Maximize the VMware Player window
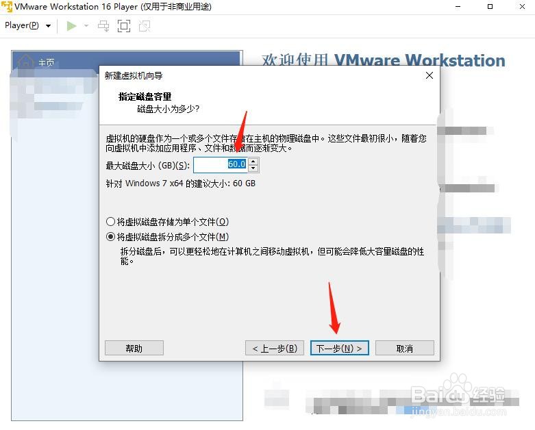Image resolution: width=535 pixels, height=430 pixels. point(490,6)
